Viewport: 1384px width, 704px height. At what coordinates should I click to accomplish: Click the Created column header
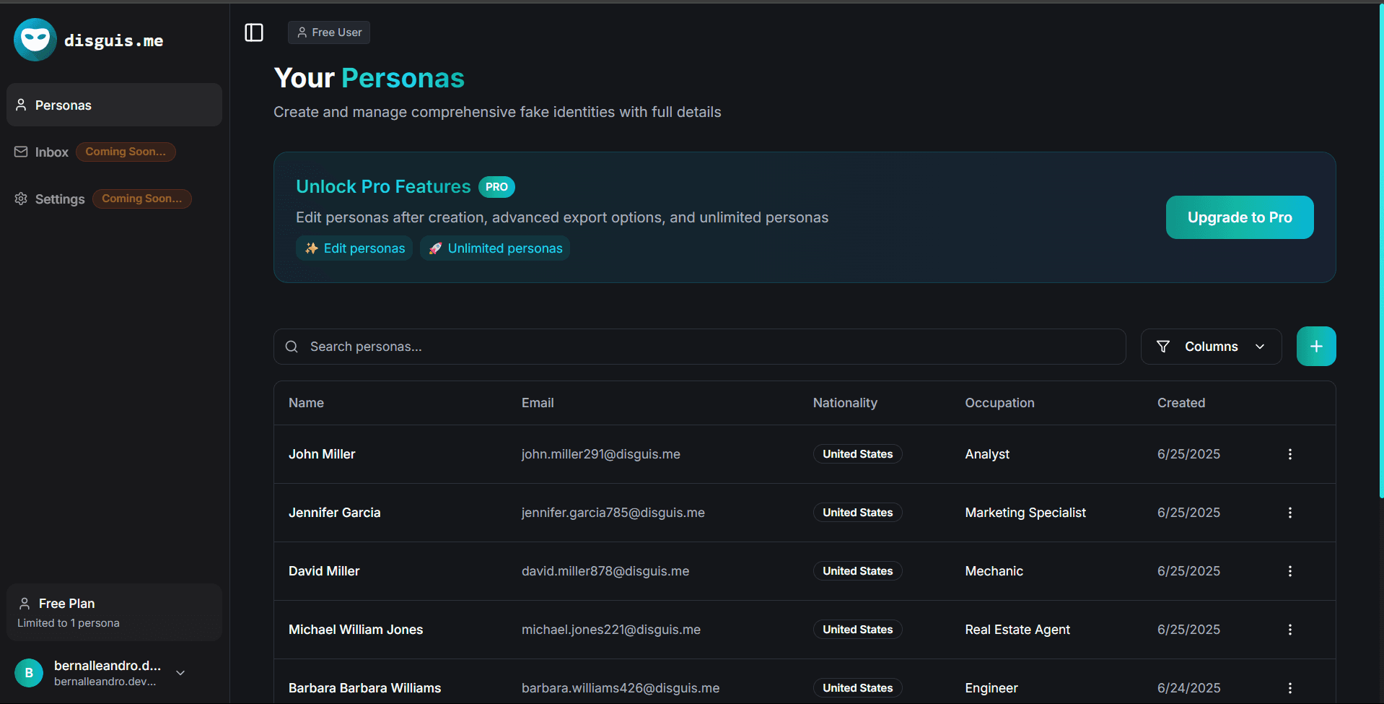pyautogui.click(x=1181, y=403)
